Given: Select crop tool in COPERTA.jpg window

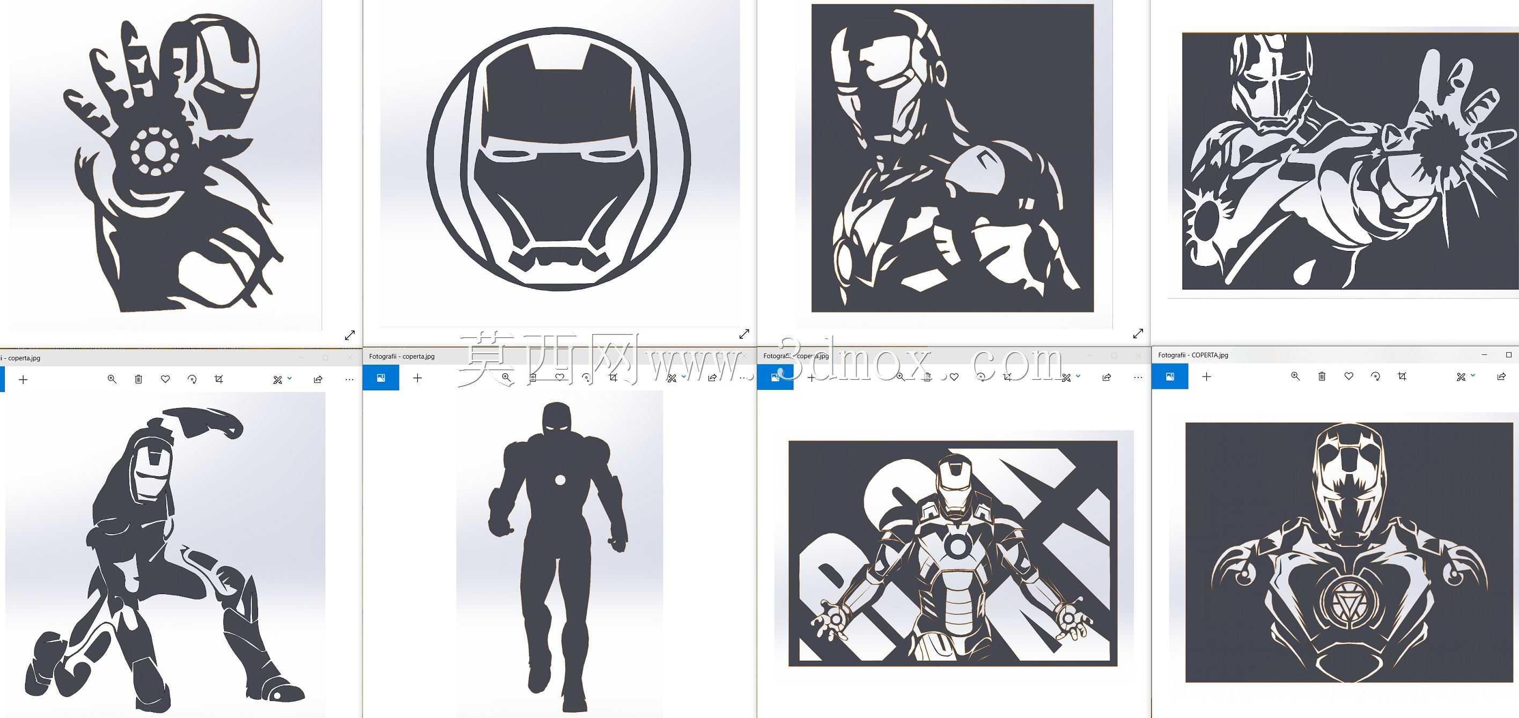Looking at the screenshot, I should coord(1402,376).
